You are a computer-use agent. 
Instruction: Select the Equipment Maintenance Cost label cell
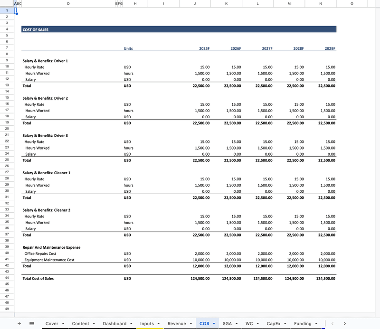pyautogui.click(x=49, y=260)
